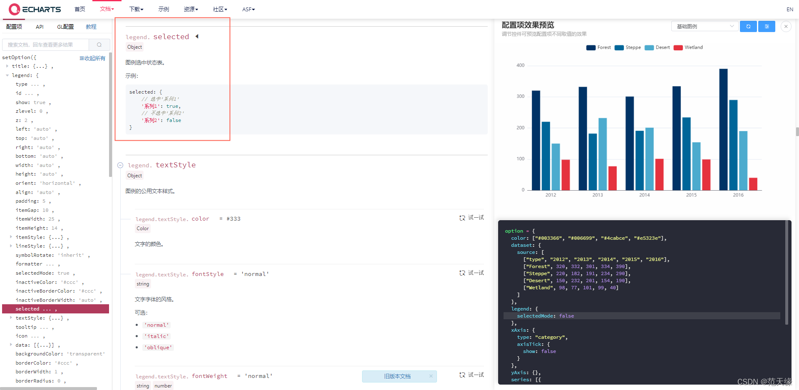This screenshot has height=390, width=799.
Task: Expand textStyle node in tree
Action: 11,318
